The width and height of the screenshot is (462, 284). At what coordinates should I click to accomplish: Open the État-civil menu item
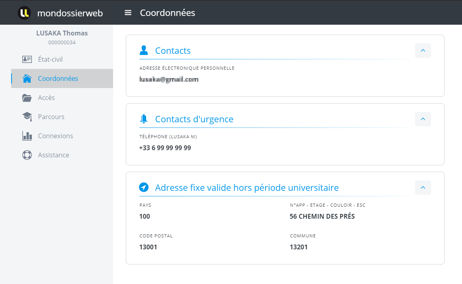tap(50, 59)
